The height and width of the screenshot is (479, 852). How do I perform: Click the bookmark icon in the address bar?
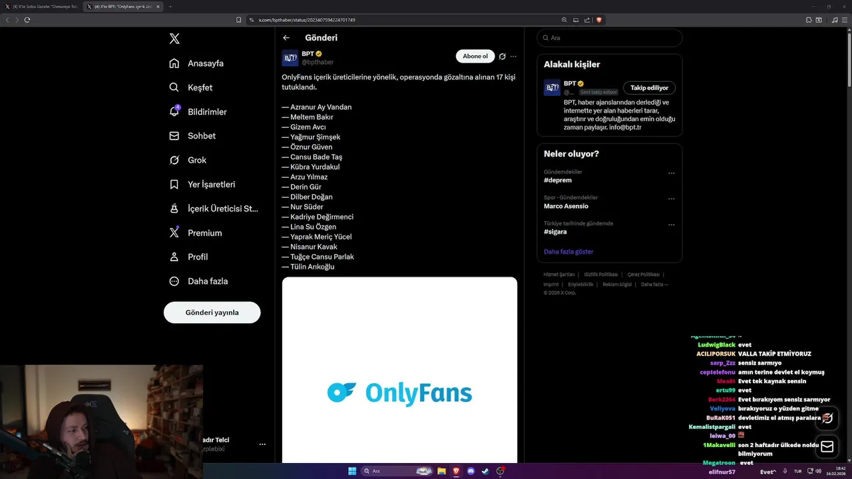tap(239, 20)
